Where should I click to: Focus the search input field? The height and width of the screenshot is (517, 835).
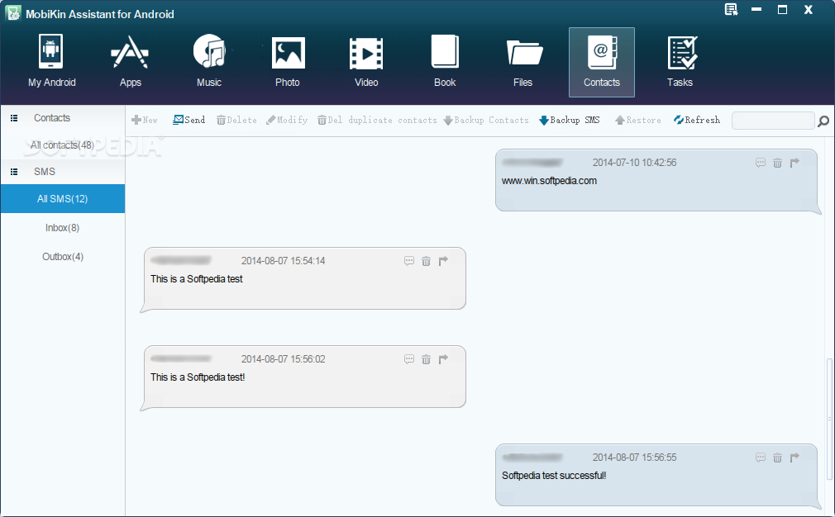point(773,121)
